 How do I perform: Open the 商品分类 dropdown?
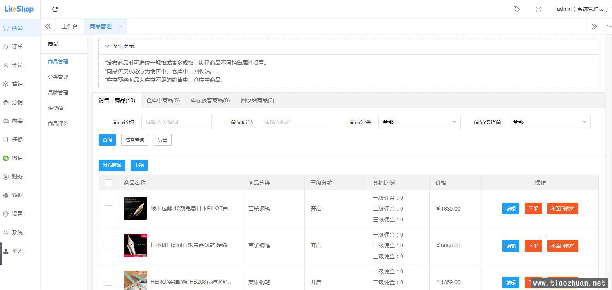[x=419, y=122]
